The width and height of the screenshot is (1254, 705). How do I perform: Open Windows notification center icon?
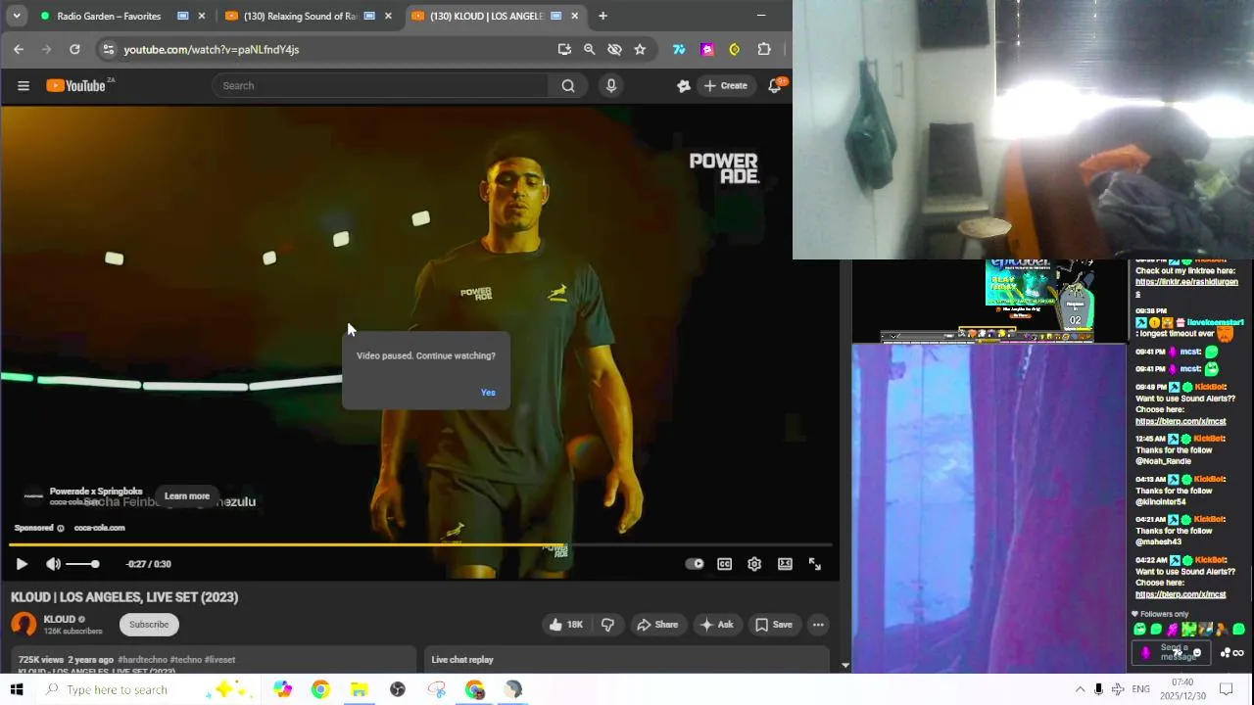point(1226,689)
